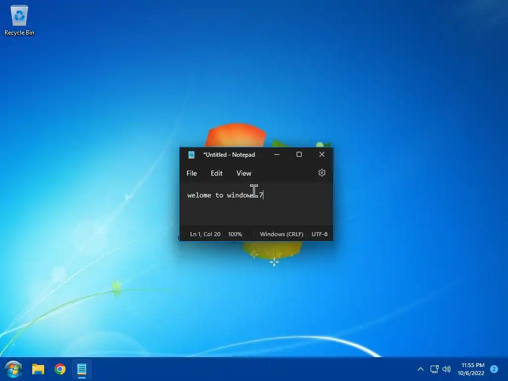
Task: Click the UTF-8 encoding status entry
Action: click(x=319, y=234)
